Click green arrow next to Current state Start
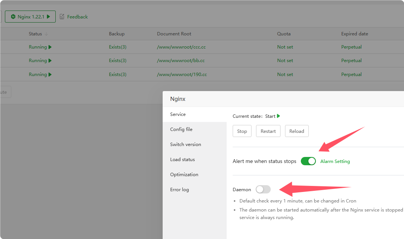The image size is (404, 239). point(279,116)
